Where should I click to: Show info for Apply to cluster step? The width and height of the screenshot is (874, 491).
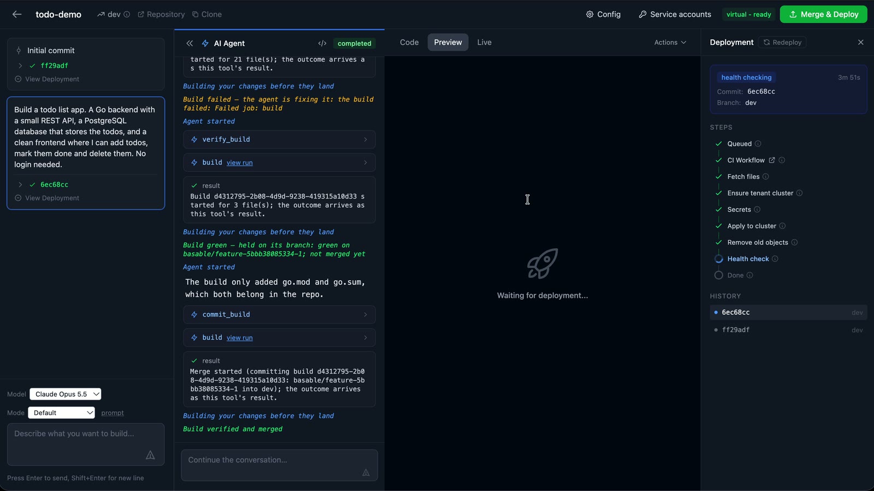pos(782,225)
